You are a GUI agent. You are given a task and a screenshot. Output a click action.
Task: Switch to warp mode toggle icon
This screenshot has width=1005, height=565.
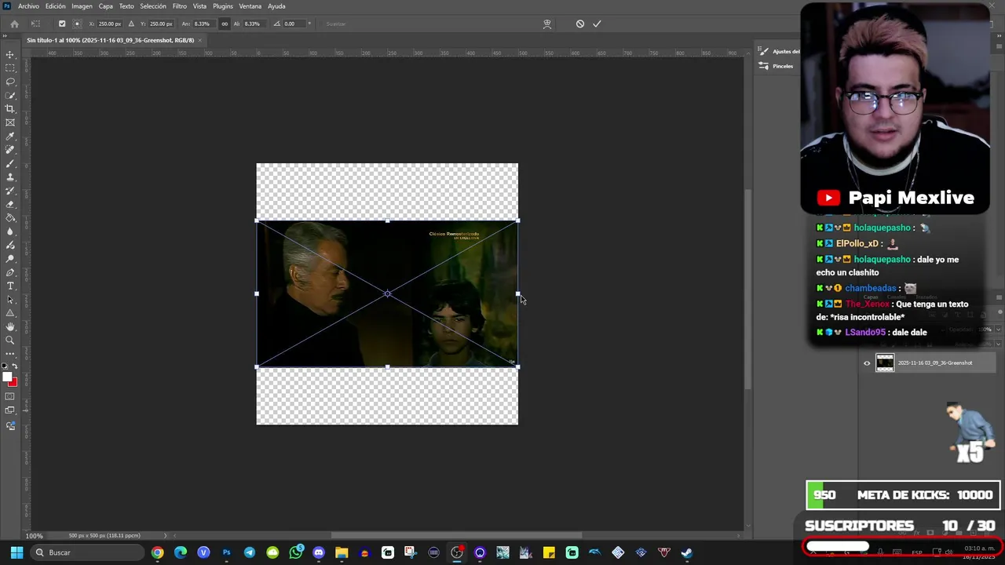(x=547, y=24)
